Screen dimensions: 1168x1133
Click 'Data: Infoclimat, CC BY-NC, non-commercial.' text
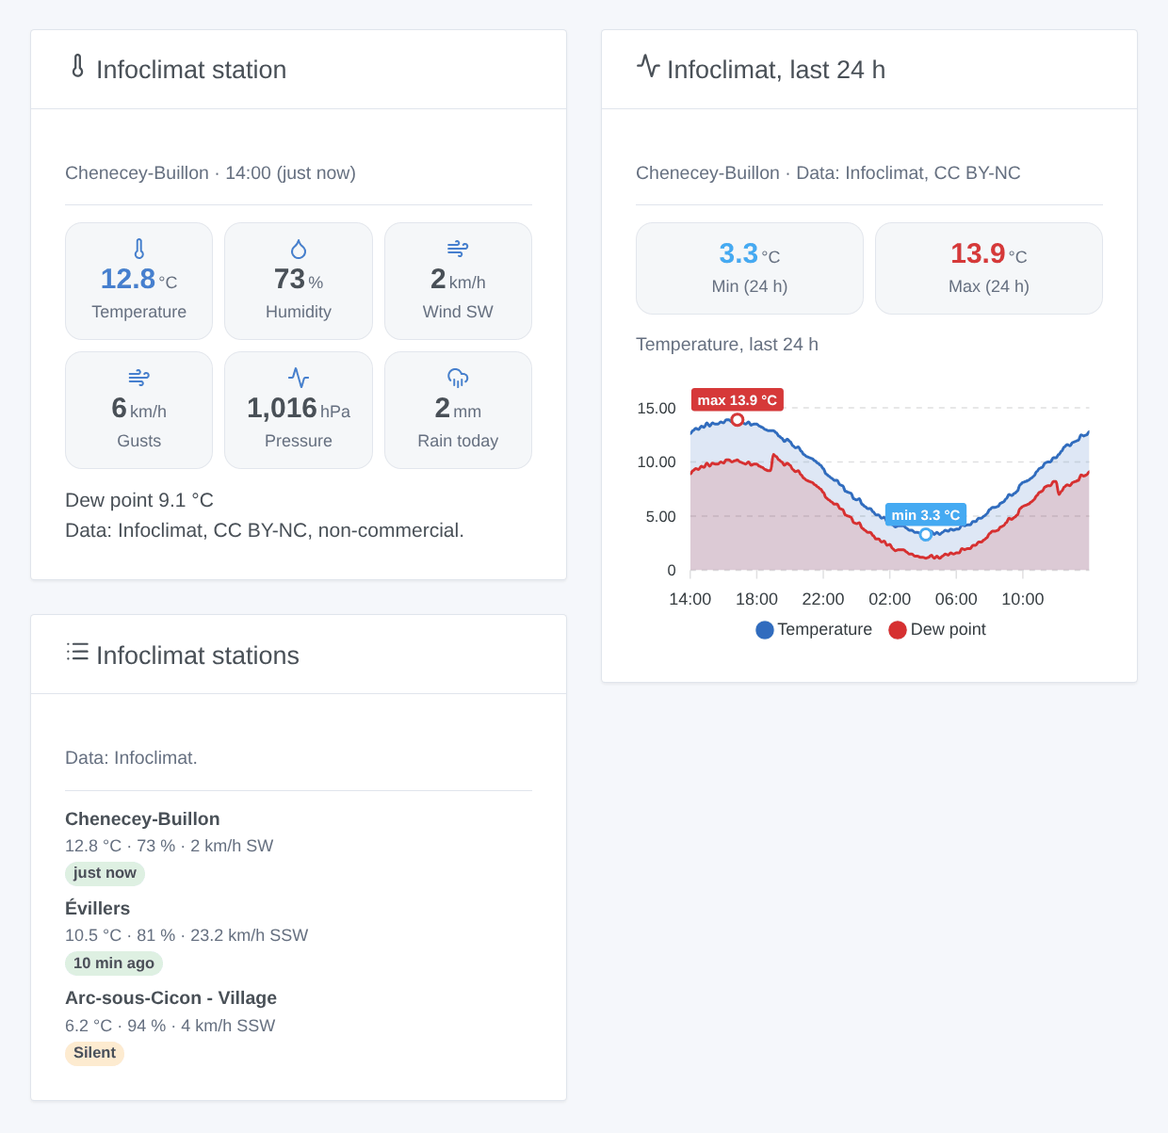tap(265, 530)
